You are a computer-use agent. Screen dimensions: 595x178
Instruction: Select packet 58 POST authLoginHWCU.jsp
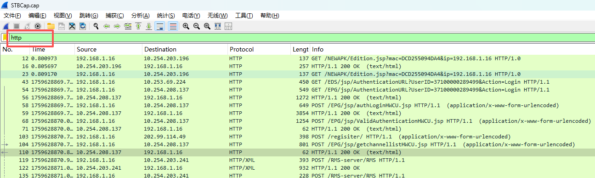click(297, 105)
